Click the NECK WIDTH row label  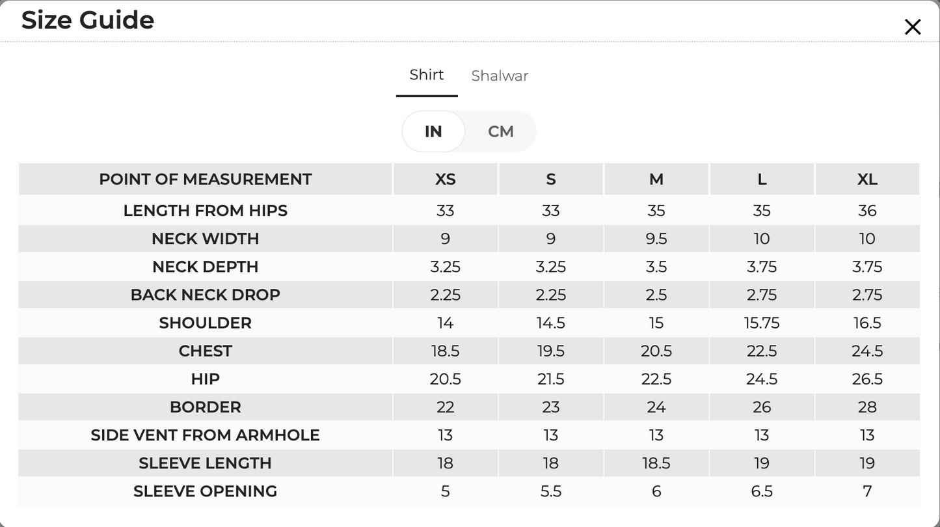click(206, 239)
